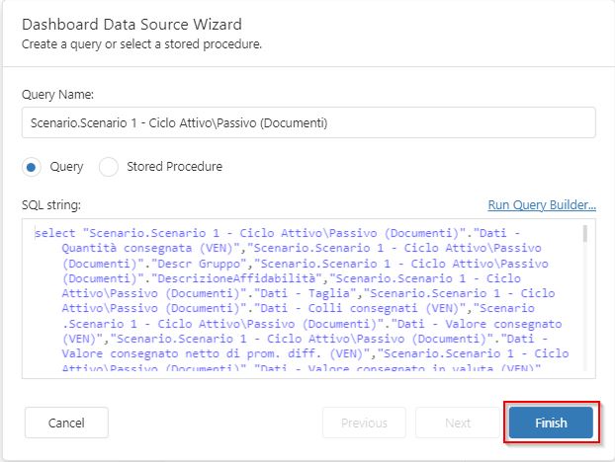Click the Next button

click(458, 423)
